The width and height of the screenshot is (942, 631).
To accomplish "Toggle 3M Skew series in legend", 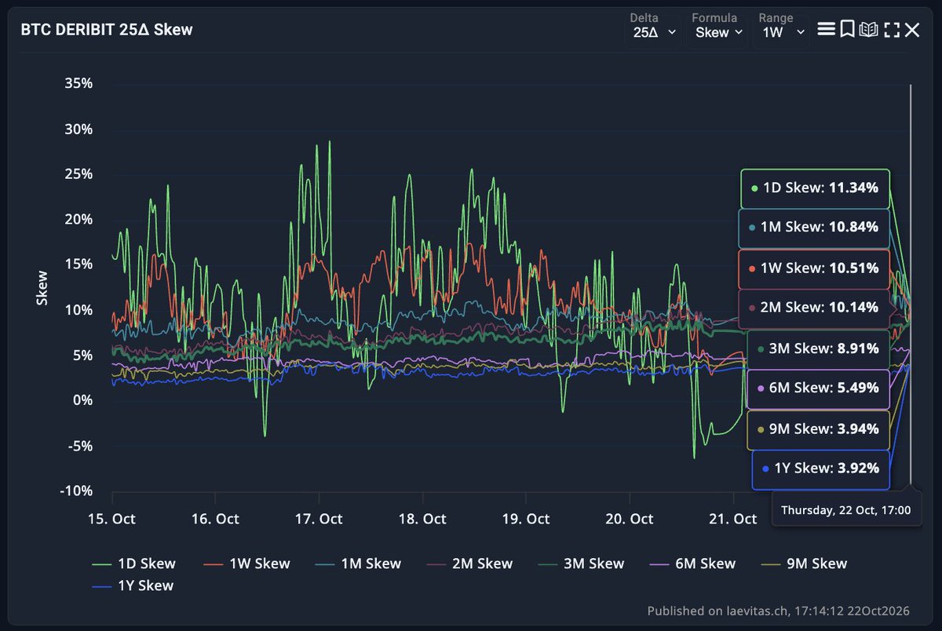I will 582,564.
